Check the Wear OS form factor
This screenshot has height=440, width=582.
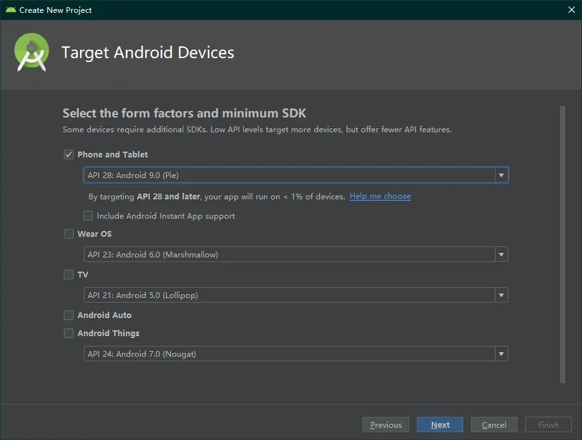tap(68, 234)
